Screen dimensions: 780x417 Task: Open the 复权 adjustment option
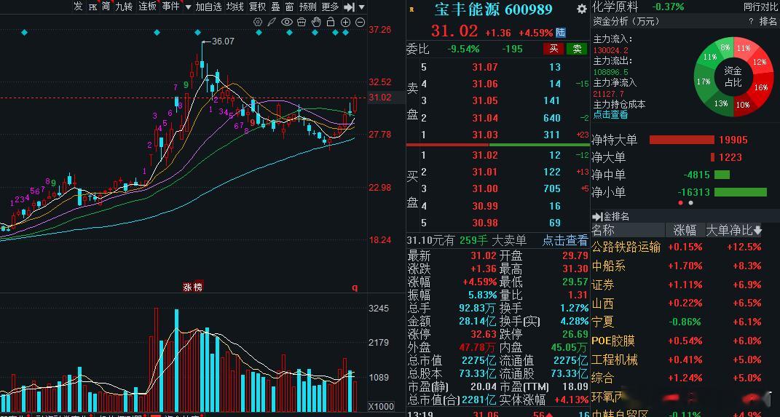[x=258, y=7]
